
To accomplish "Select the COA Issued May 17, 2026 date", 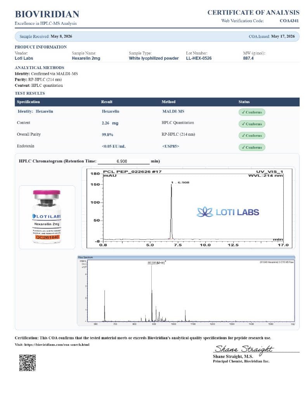I will click(283, 36).
